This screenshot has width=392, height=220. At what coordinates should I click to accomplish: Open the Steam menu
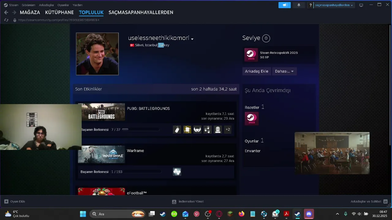(14, 5)
